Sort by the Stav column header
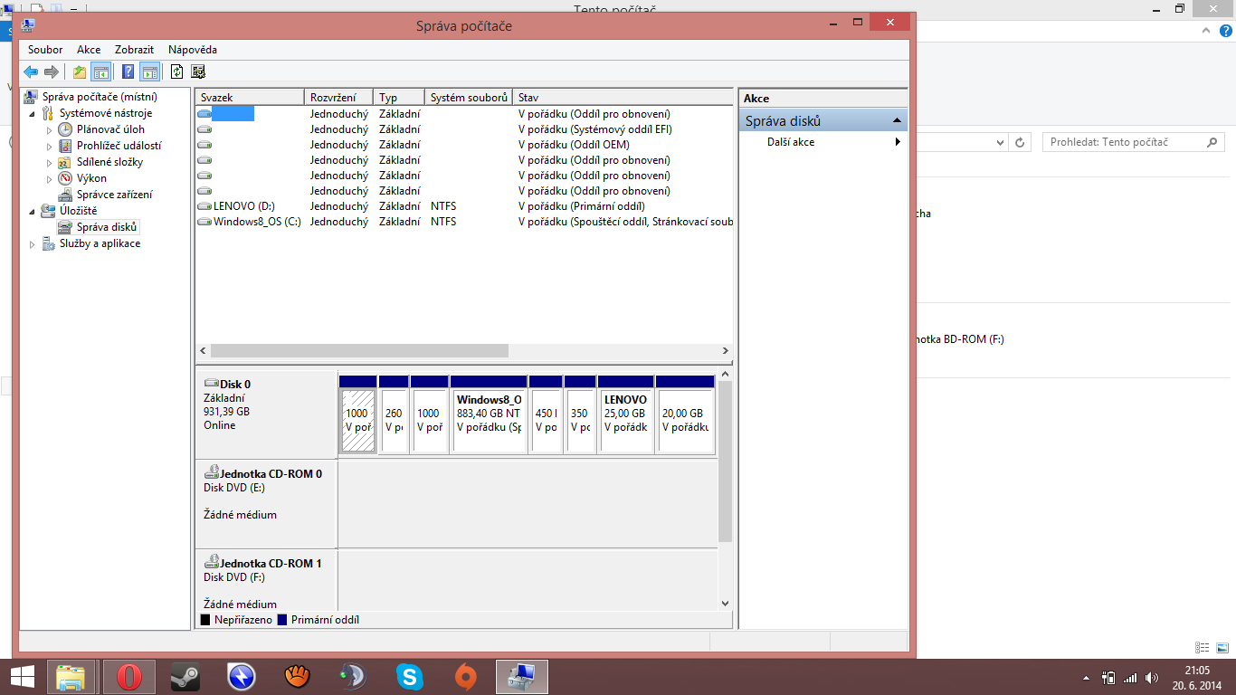Image resolution: width=1236 pixels, height=695 pixels. coord(623,97)
